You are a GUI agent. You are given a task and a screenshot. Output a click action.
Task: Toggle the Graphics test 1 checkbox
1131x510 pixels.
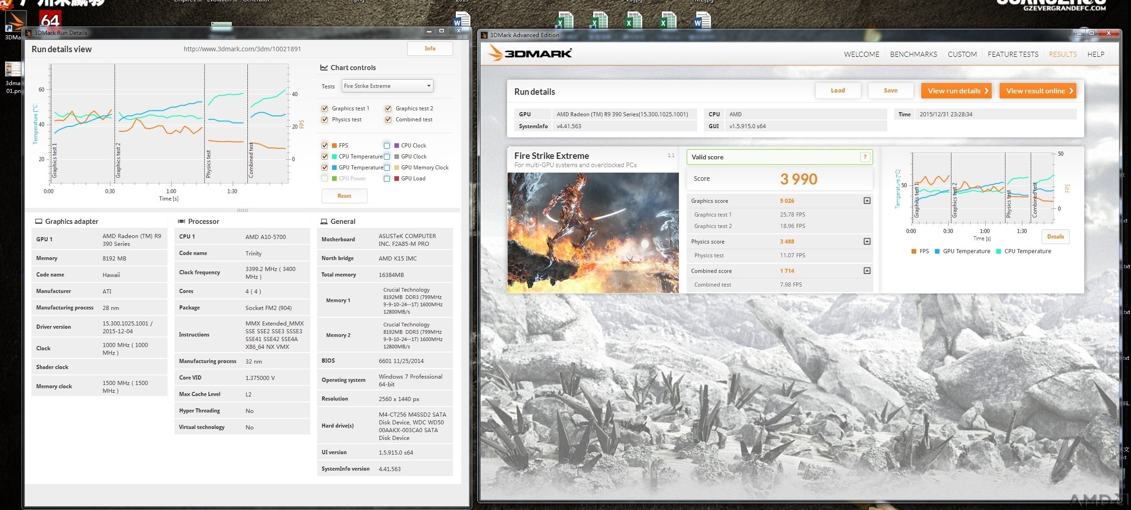click(x=325, y=109)
